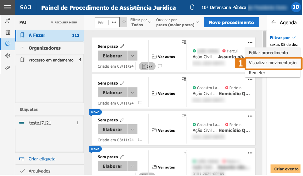This screenshot has width=303, height=176.
Task: Click the Criar etiqueta link
Action: click(42, 159)
